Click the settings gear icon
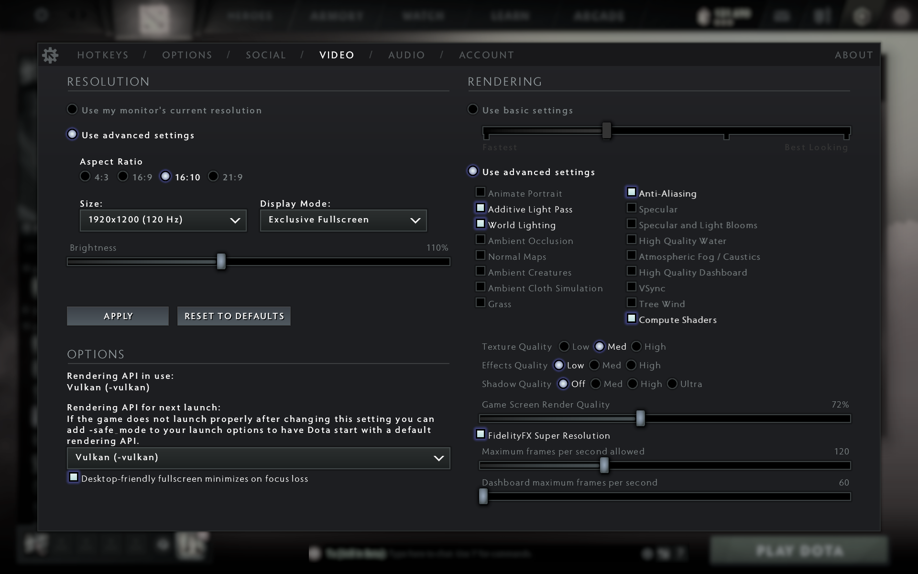The image size is (918, 574). click(50, 55)
